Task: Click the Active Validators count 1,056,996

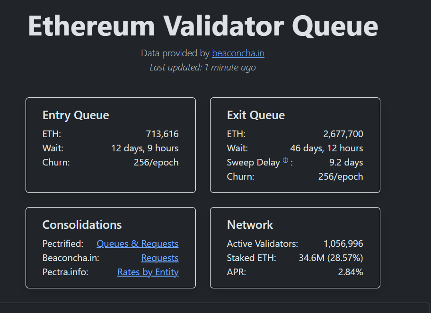Action: tap(343, 244)
